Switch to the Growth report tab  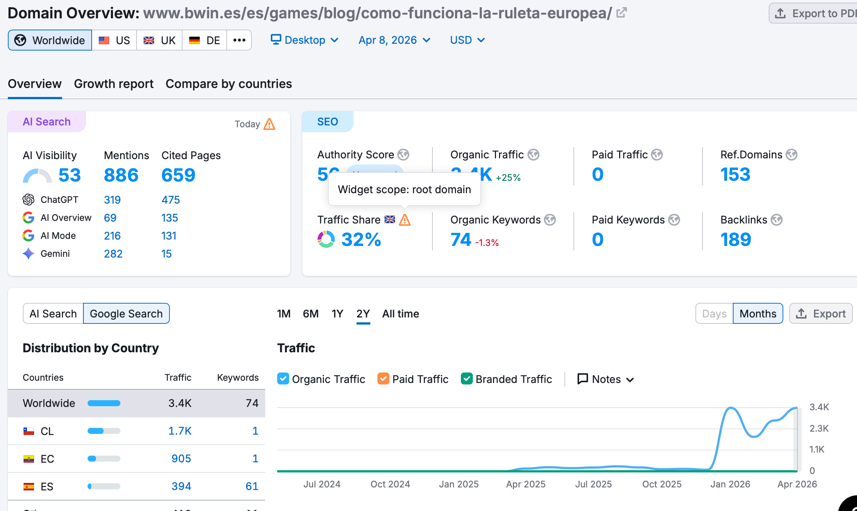point(114,84)
